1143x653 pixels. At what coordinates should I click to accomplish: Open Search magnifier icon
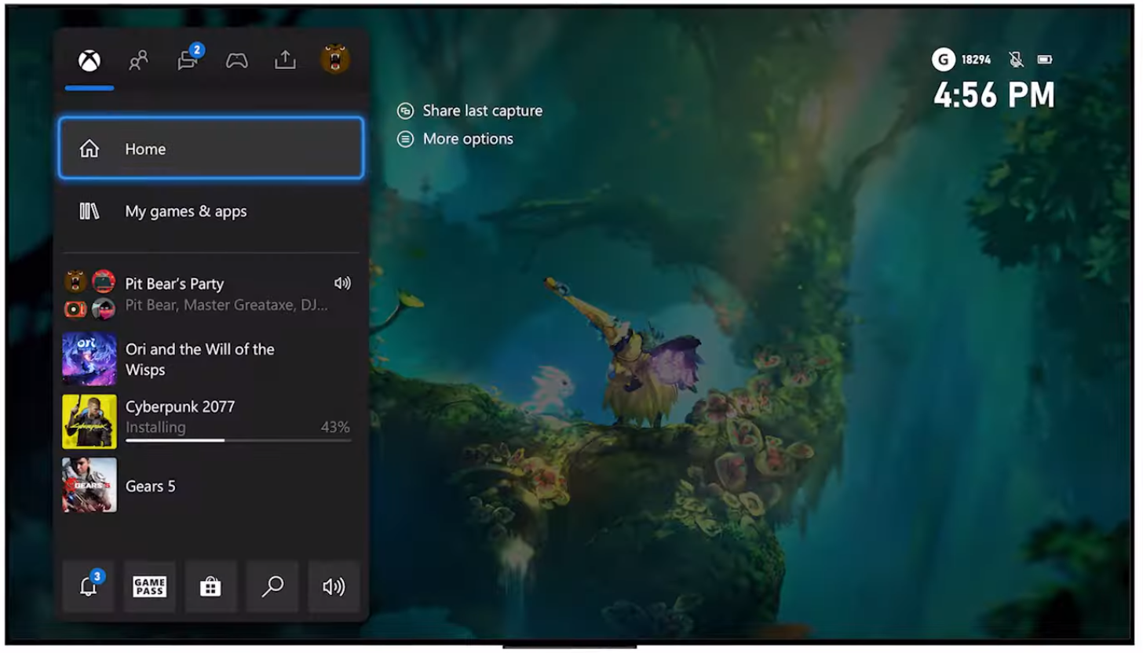[x=272, y=586]
